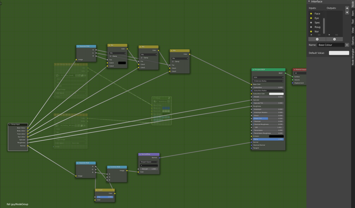Click the Name field containing Base Colour
Image resolution: width=355 pixels, height=208 pixels.
331,45
